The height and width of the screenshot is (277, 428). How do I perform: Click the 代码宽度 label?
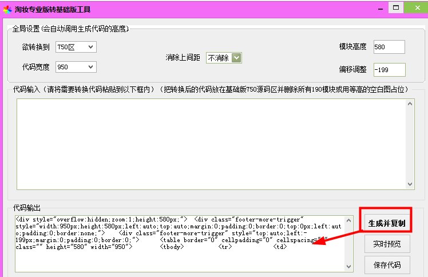tap(35, 67)
